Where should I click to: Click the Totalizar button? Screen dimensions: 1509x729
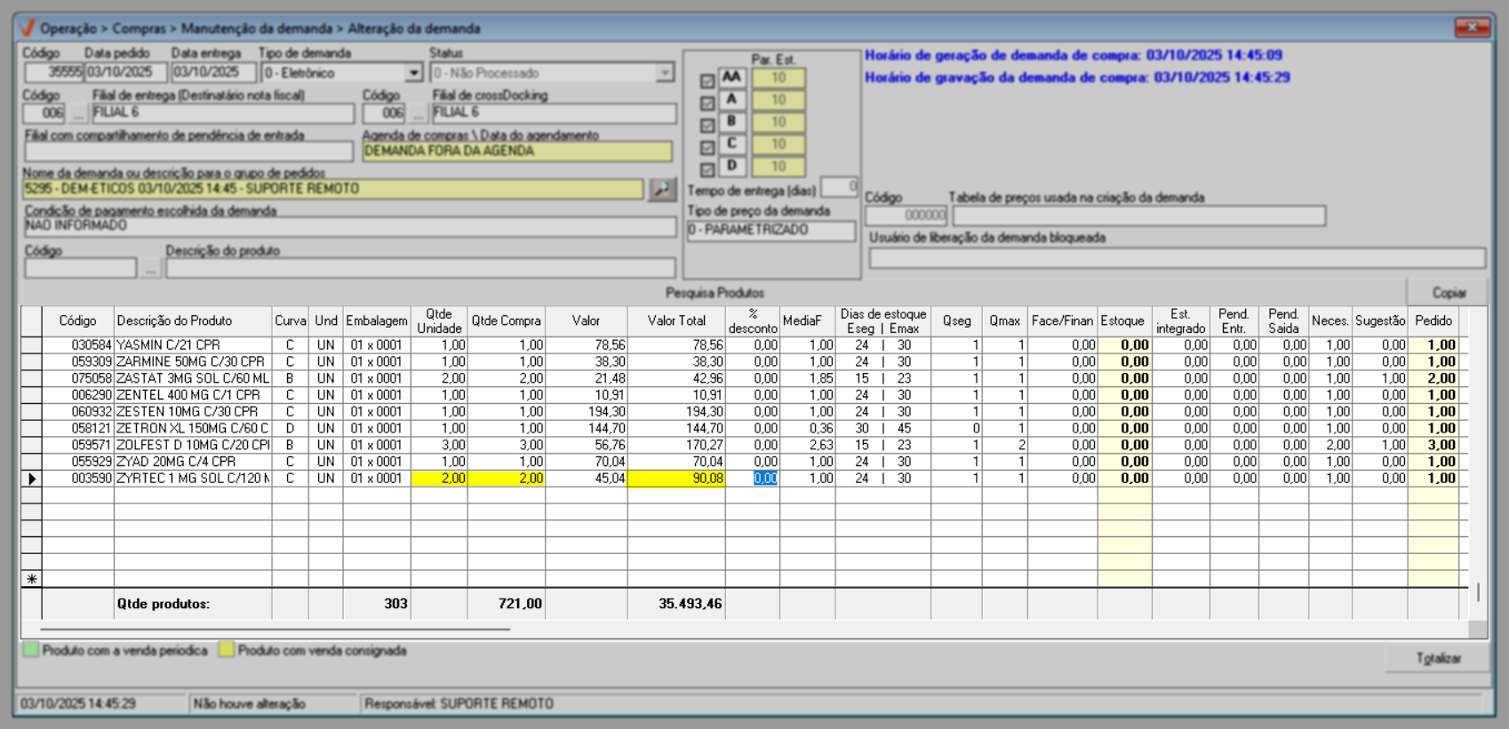click(1437, 658)
